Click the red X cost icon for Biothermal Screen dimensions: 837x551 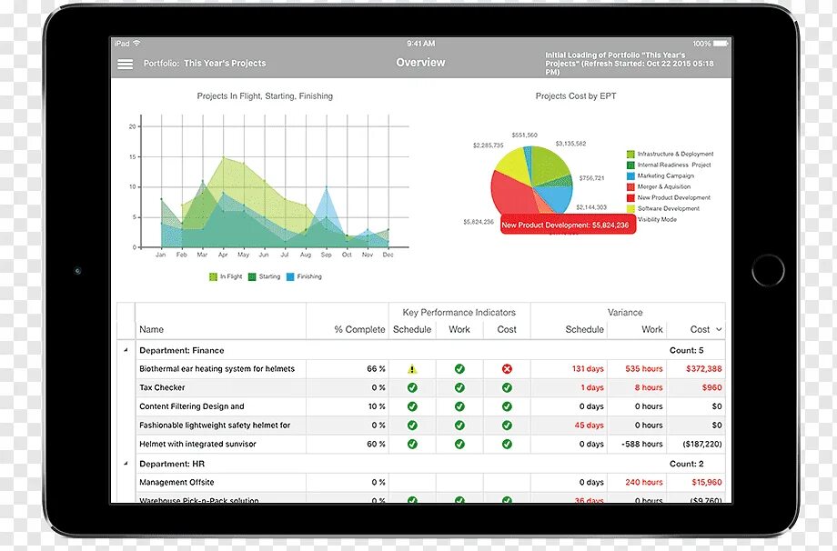tap(507, 369)
